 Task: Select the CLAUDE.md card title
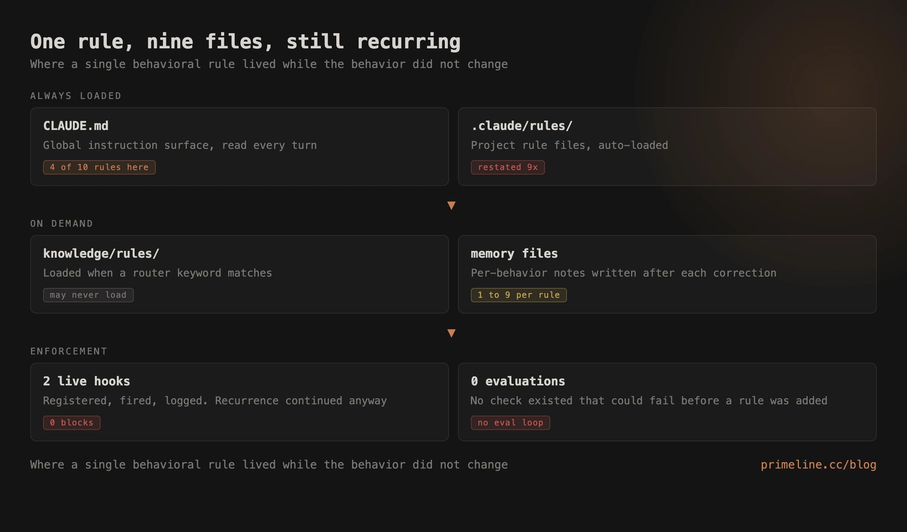76,126
